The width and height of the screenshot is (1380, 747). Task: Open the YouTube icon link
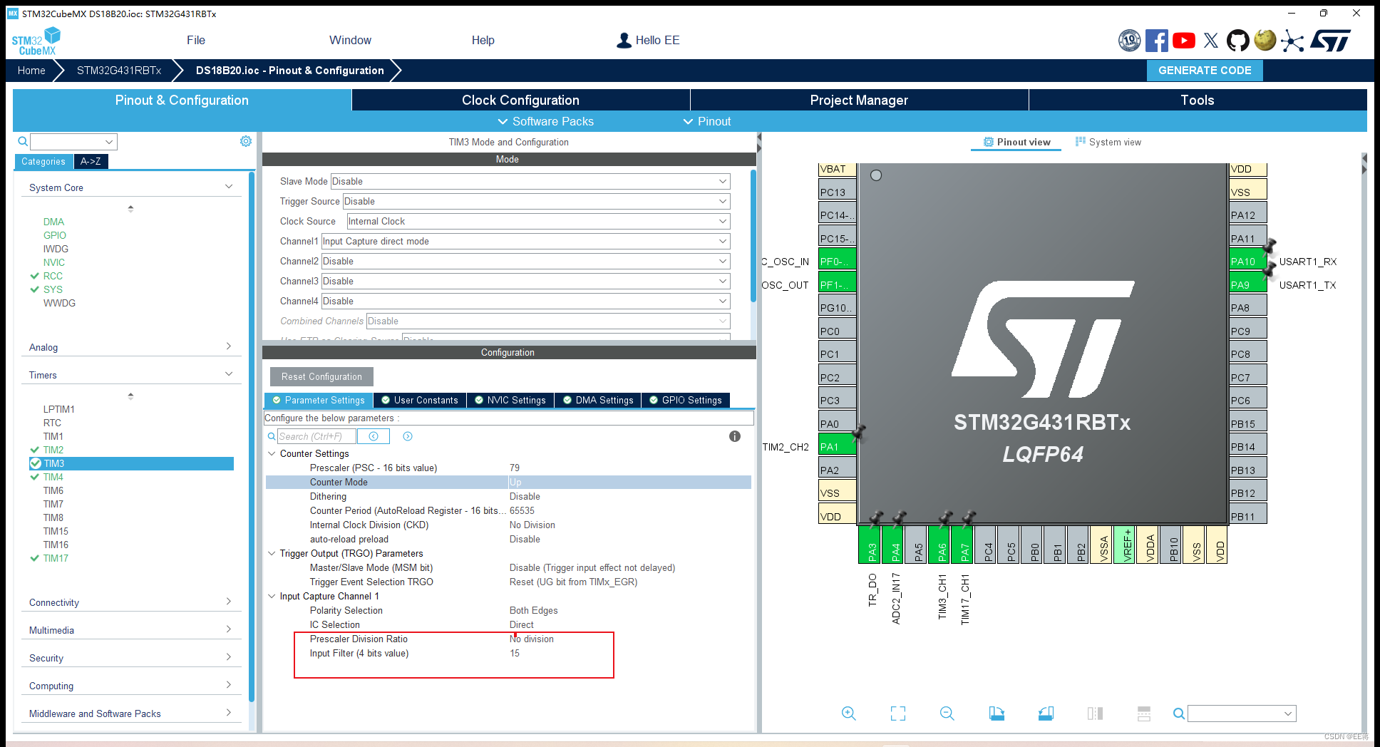click(x=1184, y=41)
